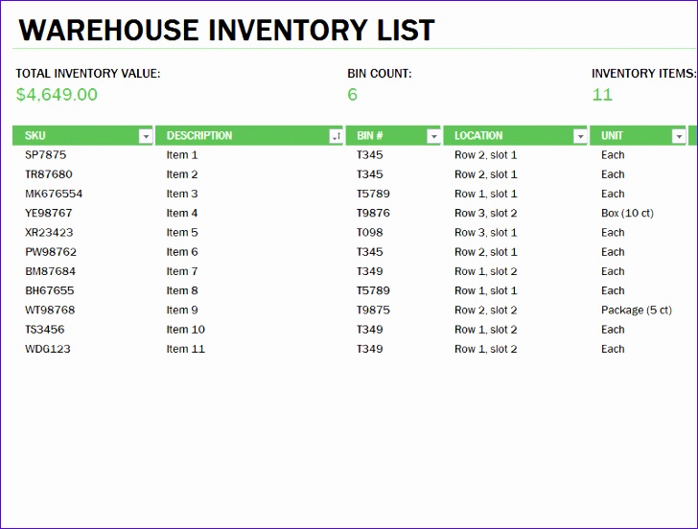Select location Row 1, slot 2 for Item 11
The image size is (698, 529).
pos(486,349)
